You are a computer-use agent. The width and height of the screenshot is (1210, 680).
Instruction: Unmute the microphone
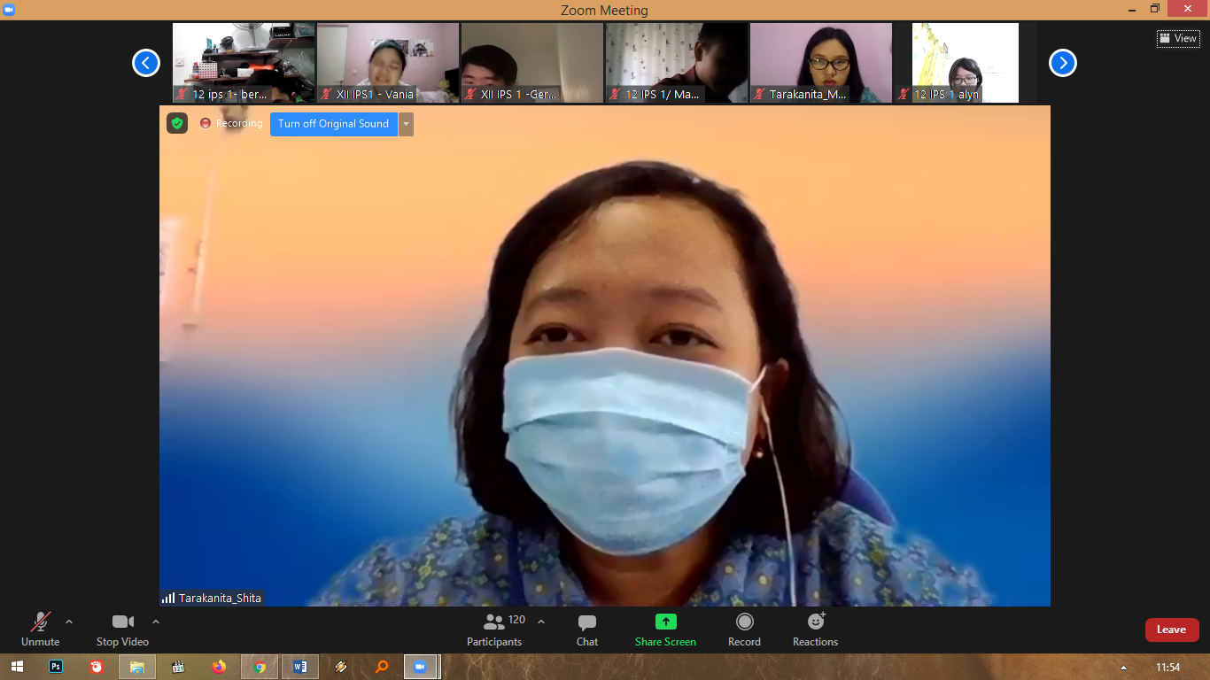click(x=40, y=630)
